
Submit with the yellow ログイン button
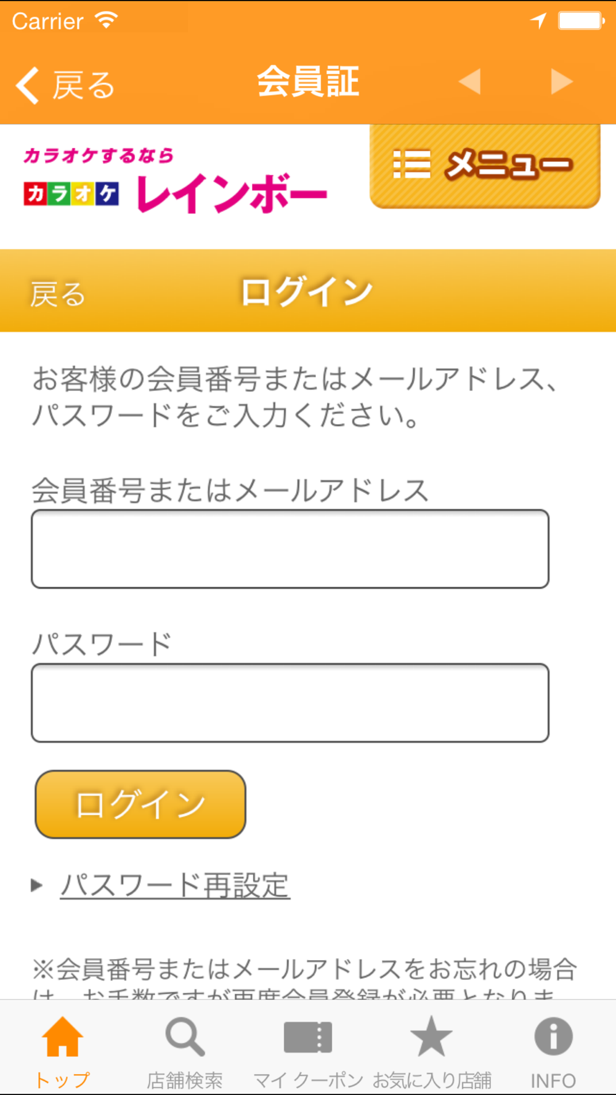point(140,804)
